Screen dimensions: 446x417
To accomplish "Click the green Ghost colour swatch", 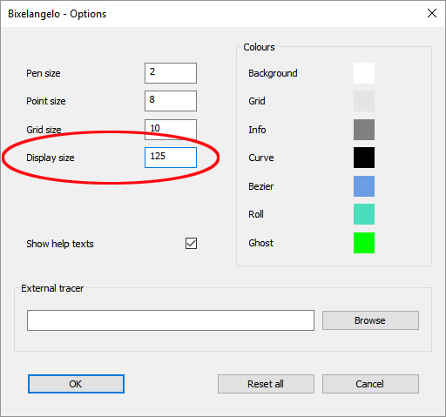I will click(x=364, y=243).
